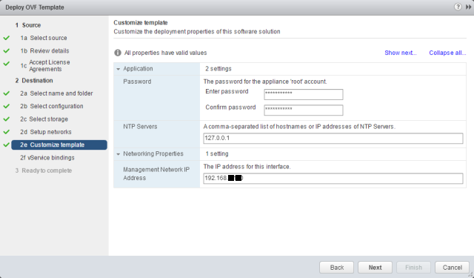The width and height of the screenshot is (474, 278).
Task: Click the resize grip at dialog corner
Action: (x=471, y=275)
